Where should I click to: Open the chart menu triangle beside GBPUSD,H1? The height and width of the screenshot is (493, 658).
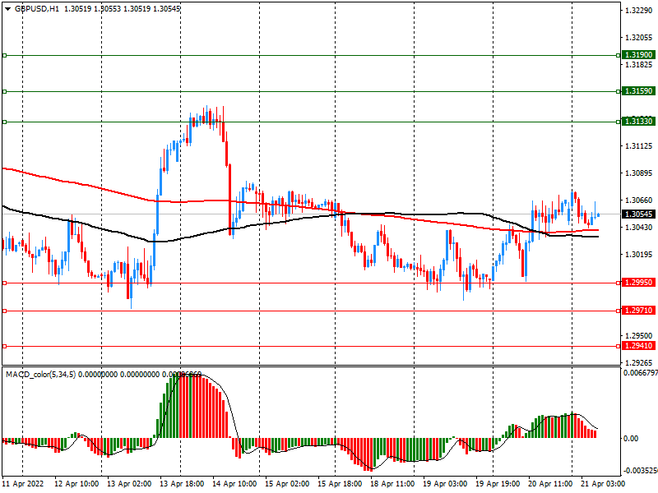[7, 8]
